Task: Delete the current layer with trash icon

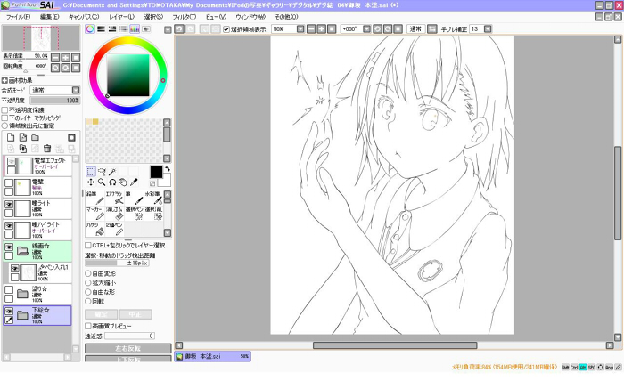Action: 47,149
